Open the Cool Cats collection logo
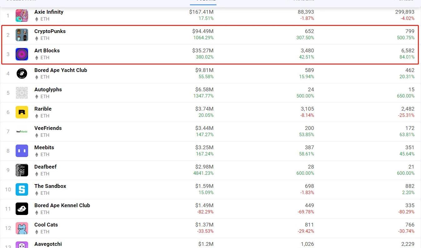 pos(22,228)
